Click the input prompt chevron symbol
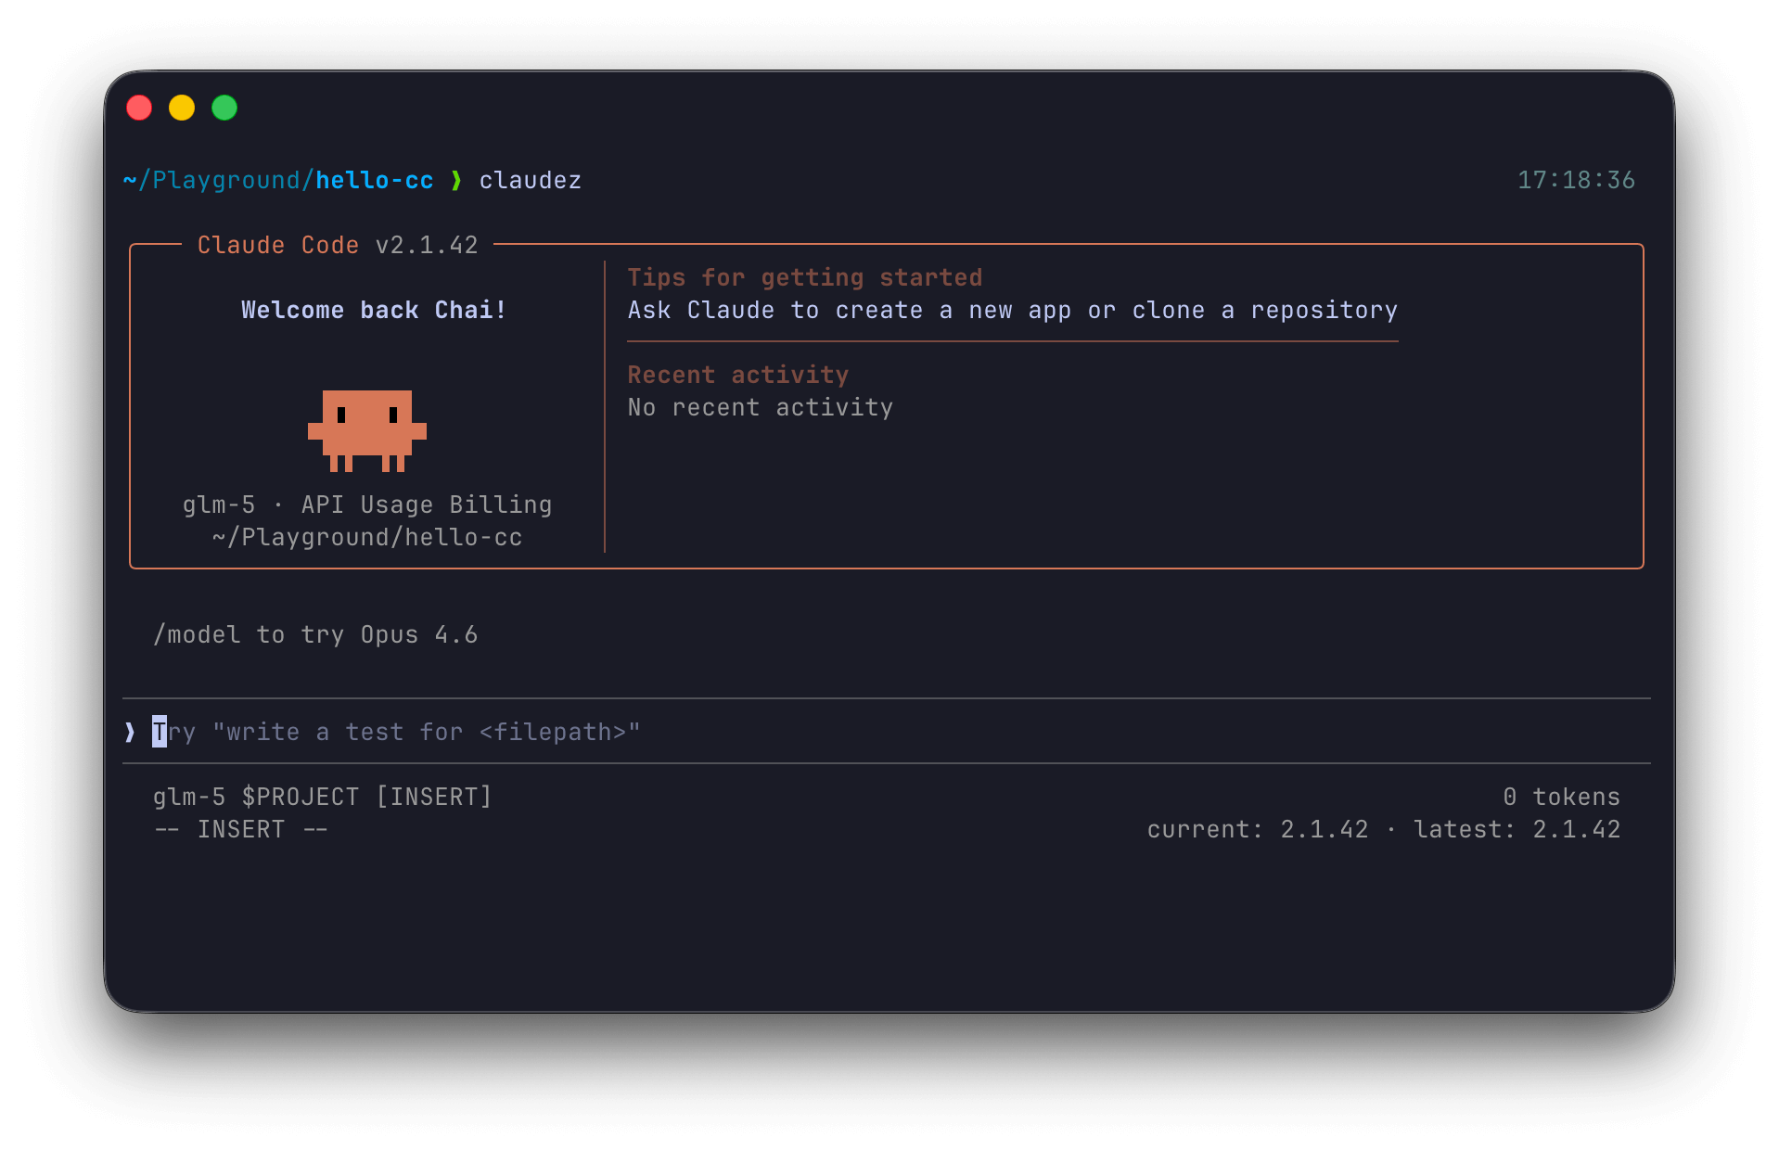The width and height of the screenshot is (1779, 1150). (x=130, y=733)
